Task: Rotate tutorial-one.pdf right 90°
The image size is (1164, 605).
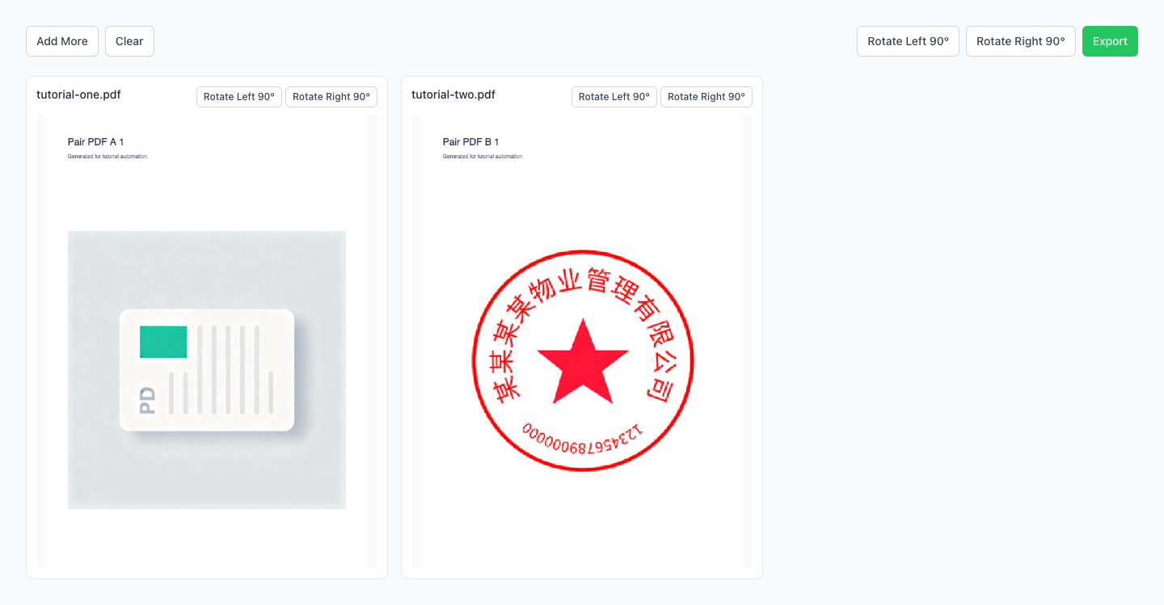Action: pos(331,97)
